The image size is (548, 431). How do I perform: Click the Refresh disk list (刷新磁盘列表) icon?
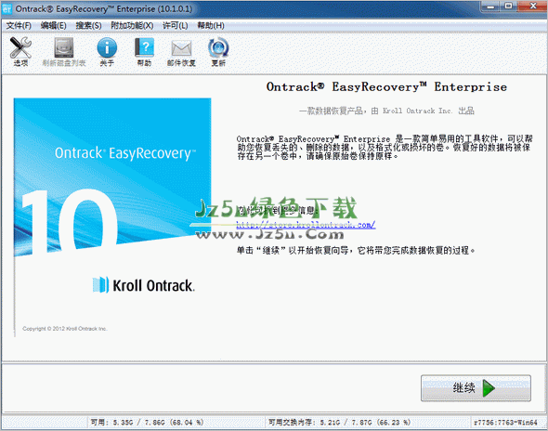[x=63, y=52]
